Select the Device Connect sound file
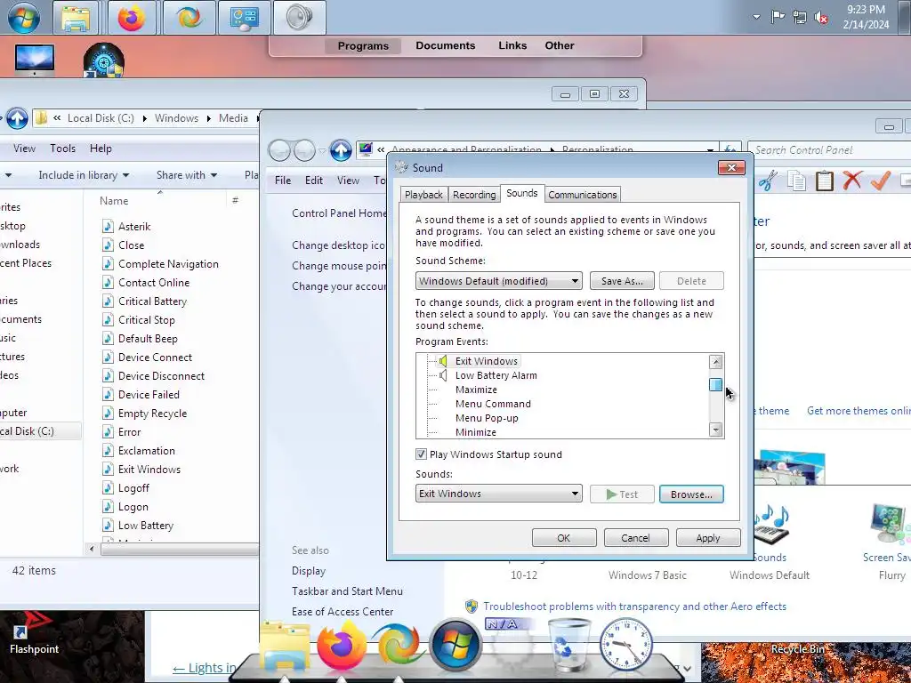Screen dimensions: 911x683 click(155, 358)
